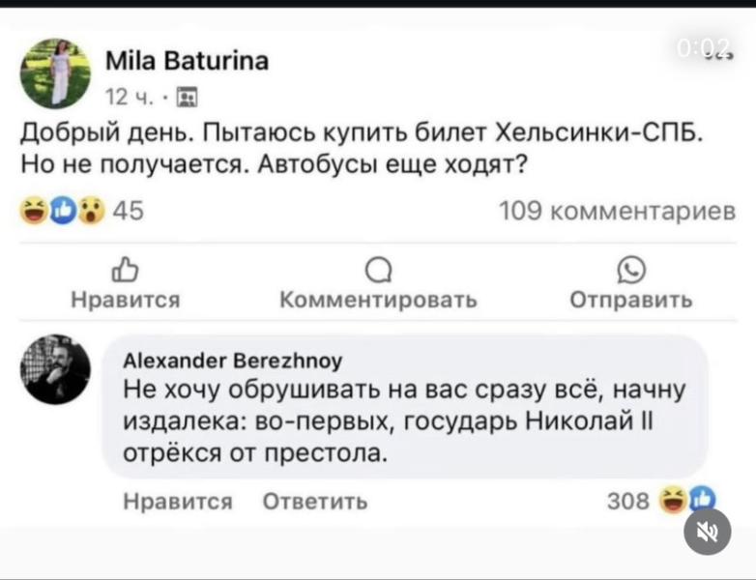Open Mila Baturina's profile picture
The width and height of the screenshot is (756, 580).
tap(55, 73)
